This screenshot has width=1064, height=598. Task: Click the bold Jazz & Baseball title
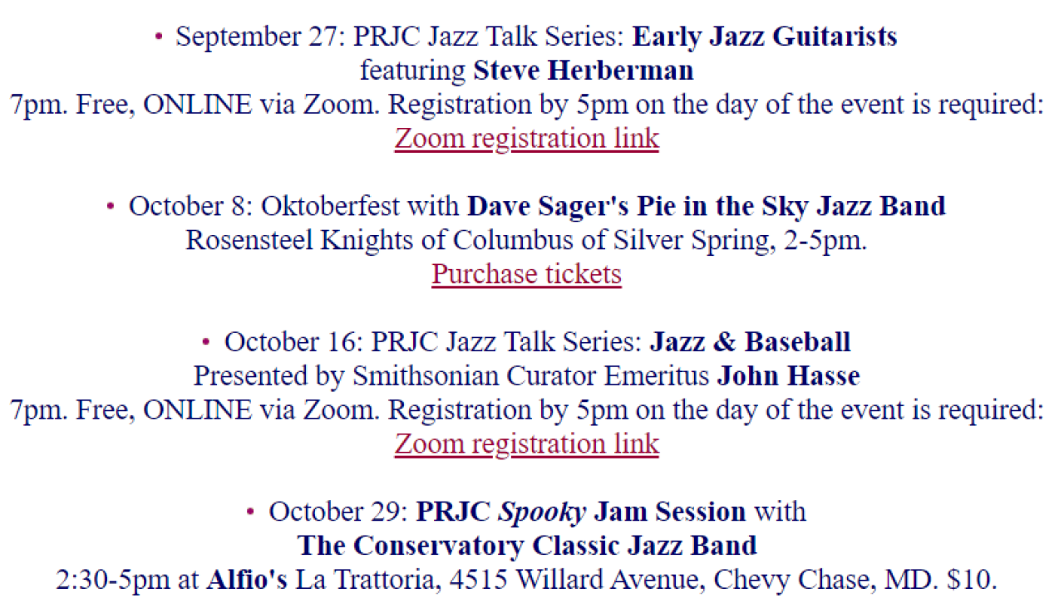[750, 341]
